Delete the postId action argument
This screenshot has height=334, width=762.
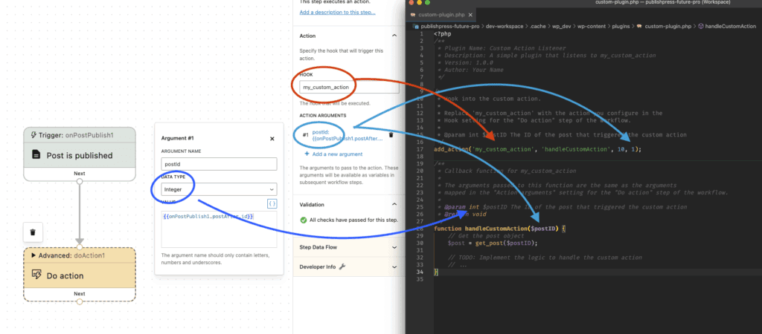391,135
